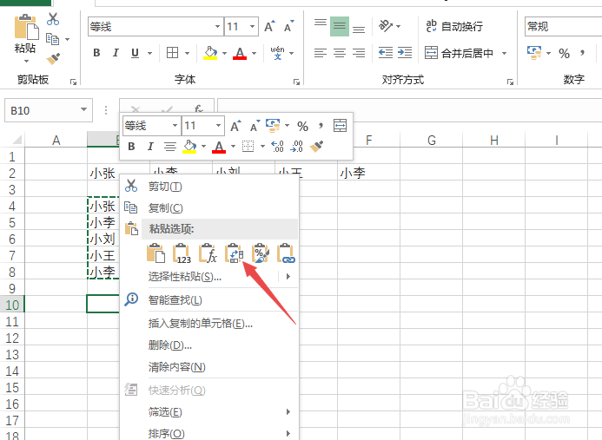Click mini toolbar Italic button

coord(150,146)
